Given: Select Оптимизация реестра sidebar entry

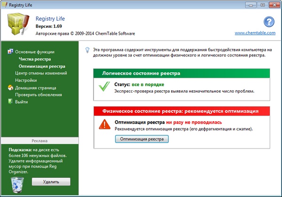Looking at the screenshot, I should [x=42, y=66].
